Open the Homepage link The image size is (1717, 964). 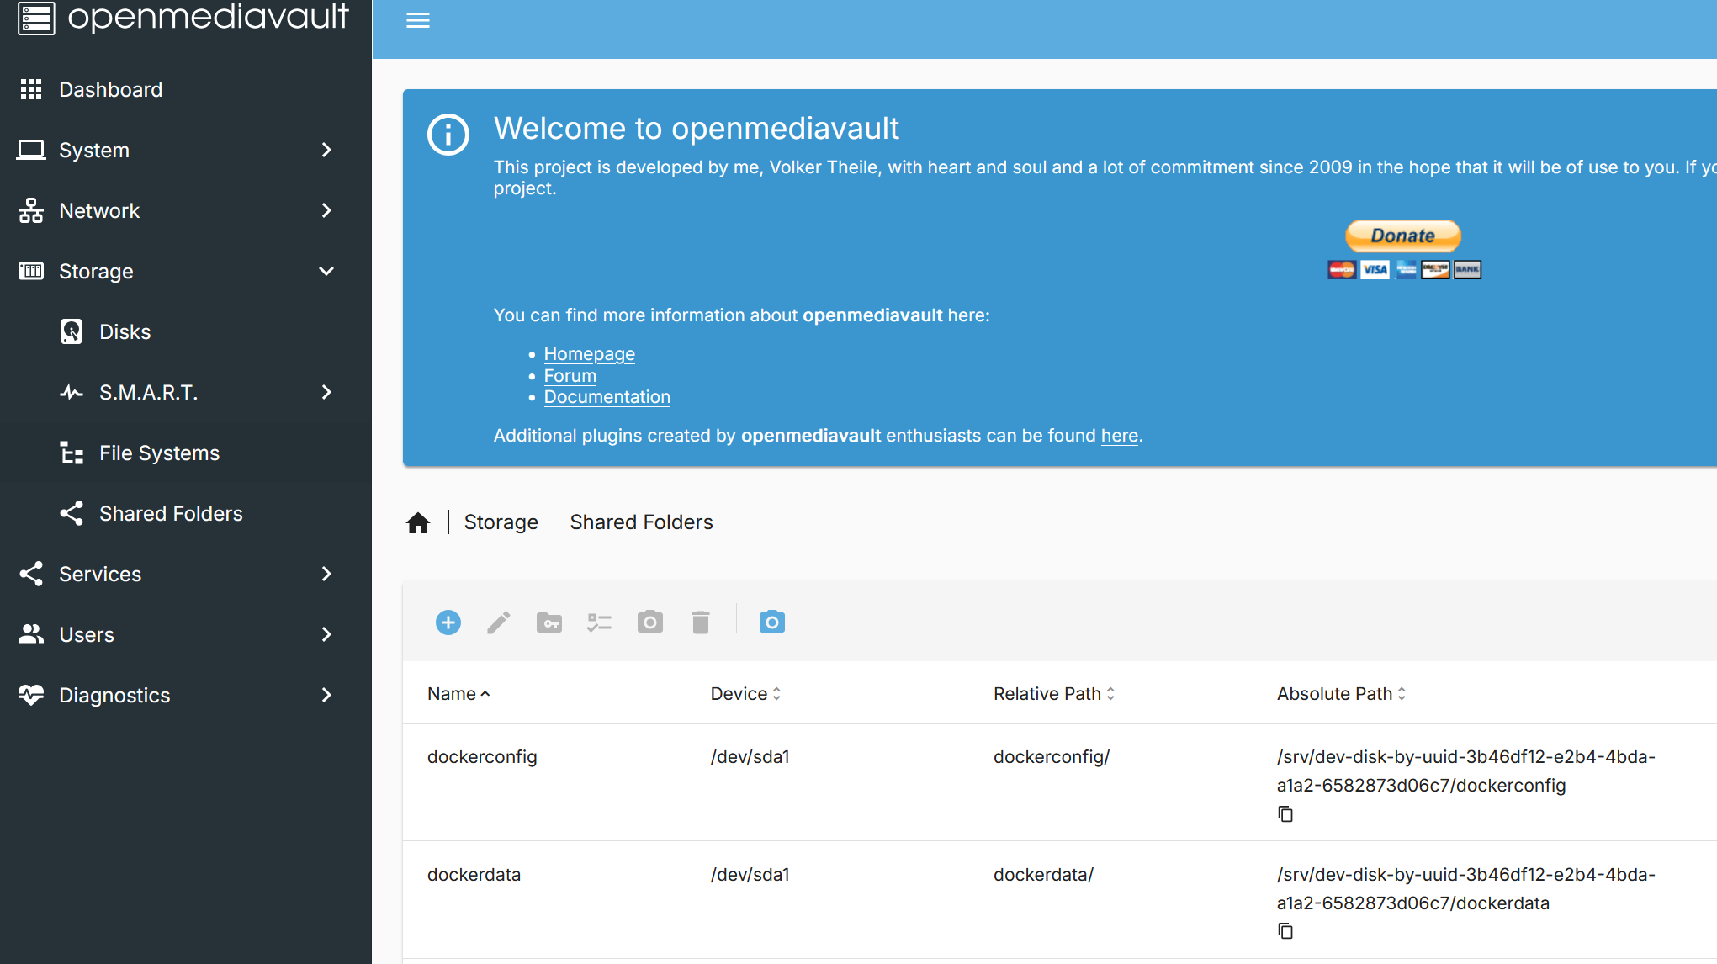pos(589,354)
